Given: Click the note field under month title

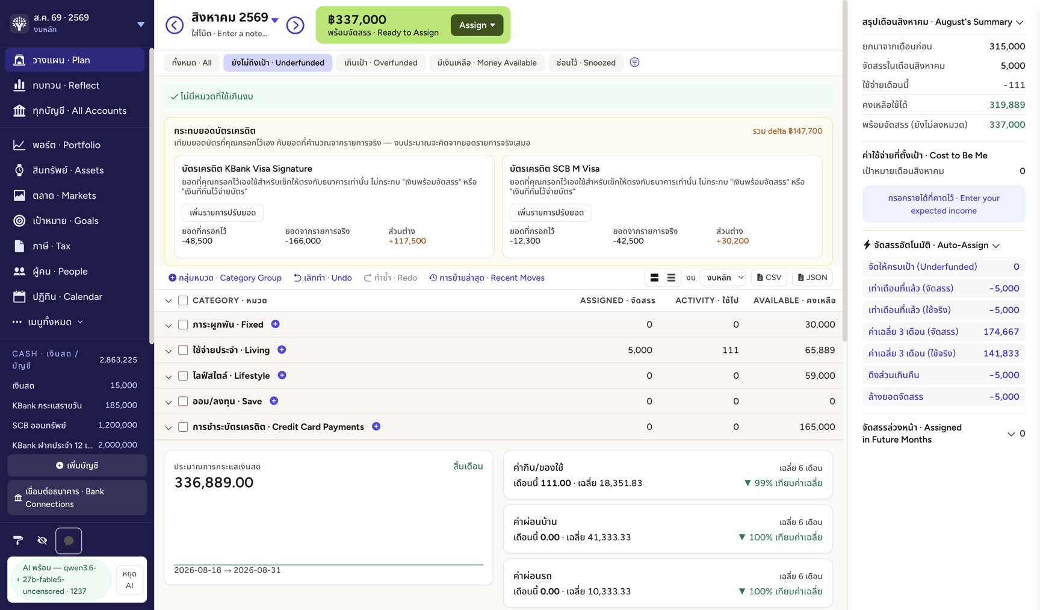Looking at the screenshot, I should click(x=229, y=34).
